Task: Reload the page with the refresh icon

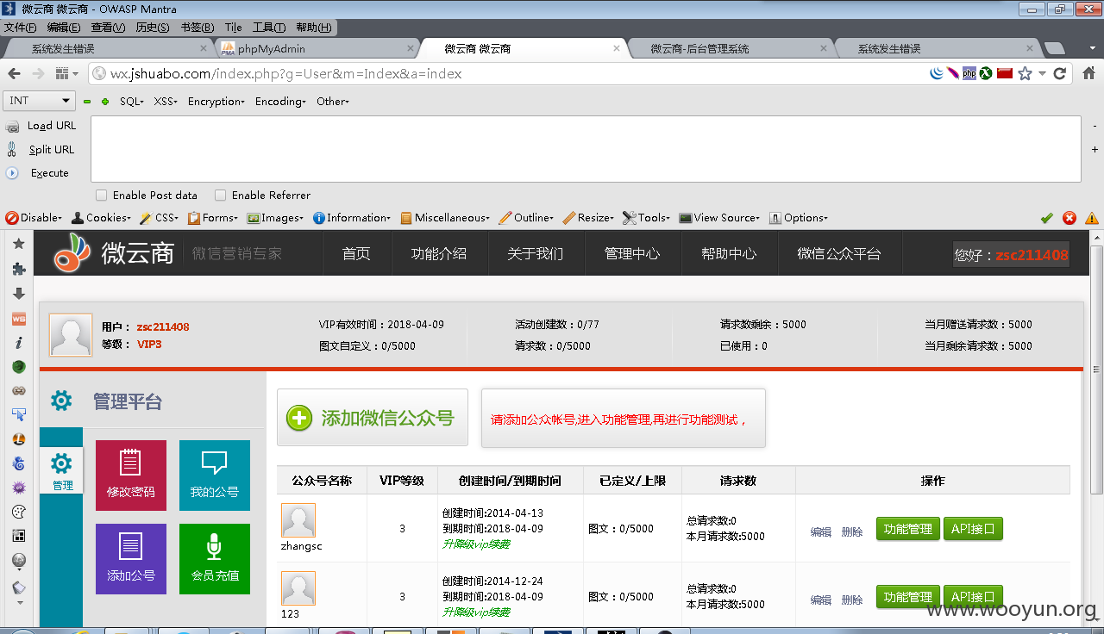Action: (1061, 73)
